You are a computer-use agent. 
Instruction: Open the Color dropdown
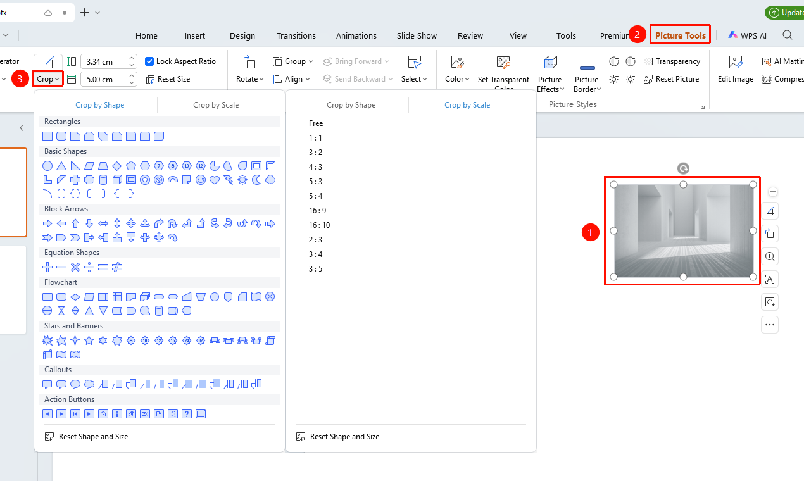(x=457, y=79)
